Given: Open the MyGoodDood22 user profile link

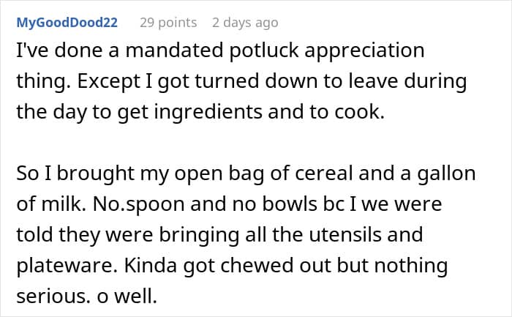Looking at the screenshot, I should (x=67, y=23).
